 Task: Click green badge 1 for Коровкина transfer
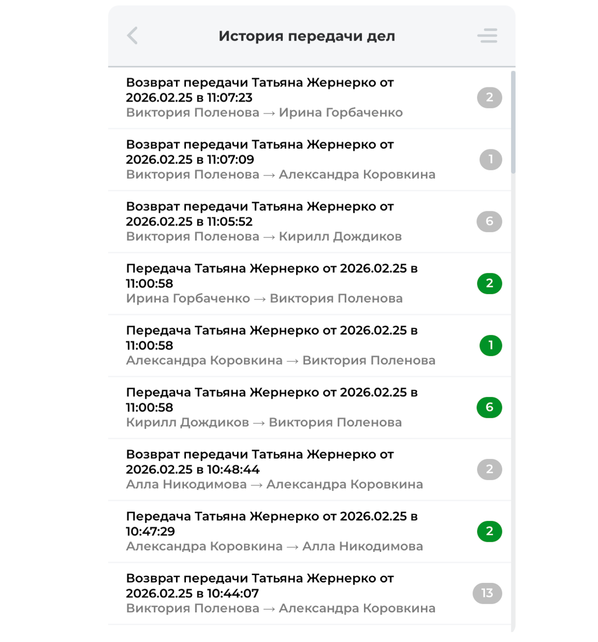pos(490,346)
